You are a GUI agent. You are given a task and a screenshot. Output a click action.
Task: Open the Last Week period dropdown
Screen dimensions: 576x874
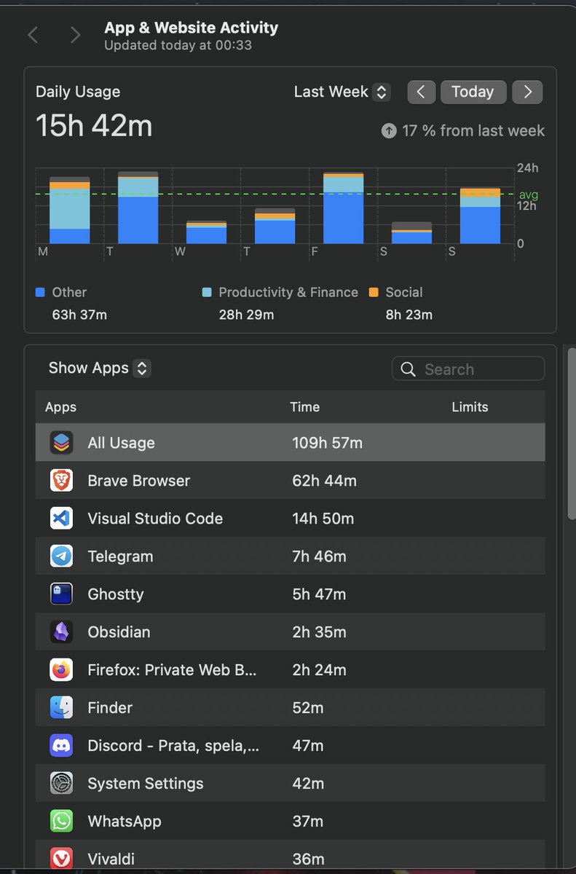342,92
